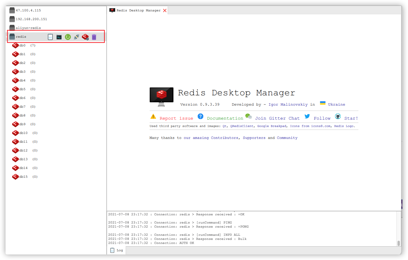408x260 pixels.
Task: Click the AUTH OK log line
Action: [x=151, y=243]
